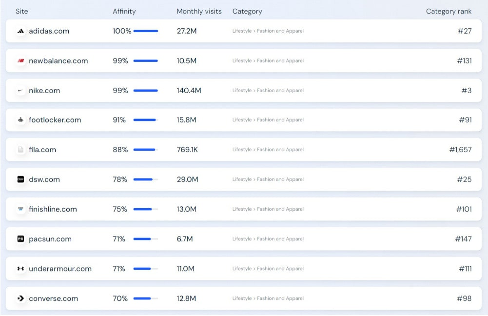Click the PacSun PS icon
Image resolution: width=488 pixels, height=316 pixels.
(x=20, y=239)
